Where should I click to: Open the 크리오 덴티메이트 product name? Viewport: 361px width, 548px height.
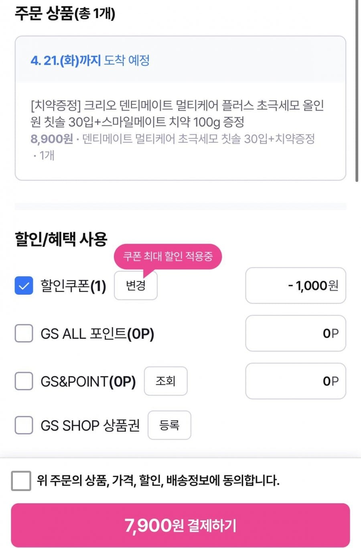click(x=177, y=113)
